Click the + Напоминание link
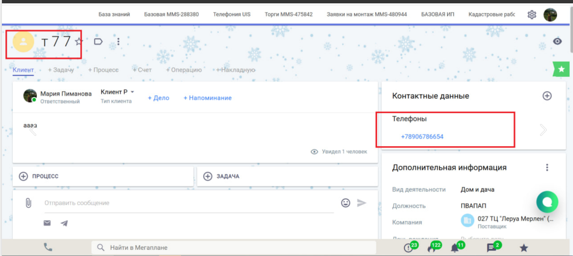Image resolution: width=573 pixels, height=256 pixels. point(207,98)
